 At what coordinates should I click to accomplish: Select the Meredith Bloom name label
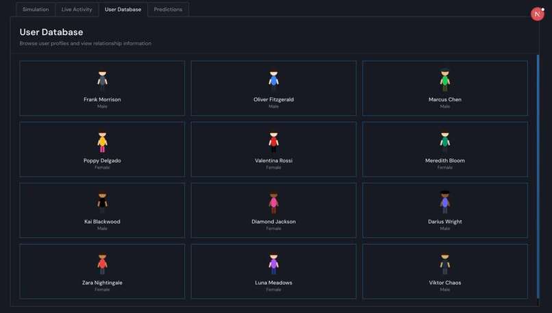445,160
